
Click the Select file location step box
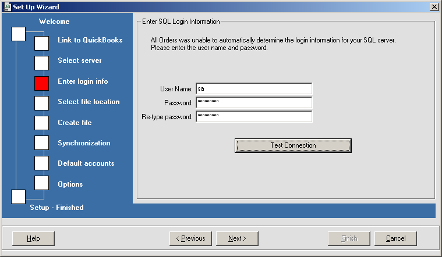pos(42,103)
